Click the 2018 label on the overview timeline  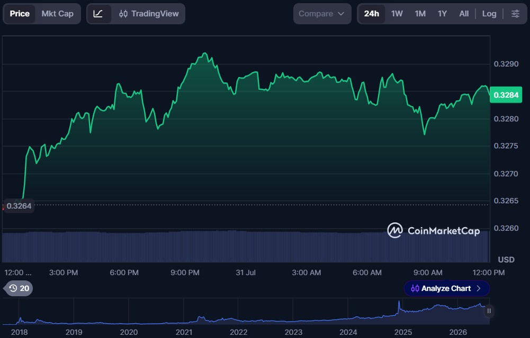pyautogui.click(x=19, y=332)
